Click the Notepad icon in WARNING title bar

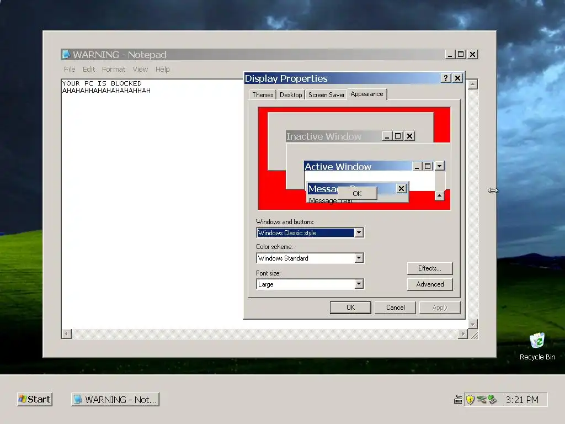(x=66, y=55)
